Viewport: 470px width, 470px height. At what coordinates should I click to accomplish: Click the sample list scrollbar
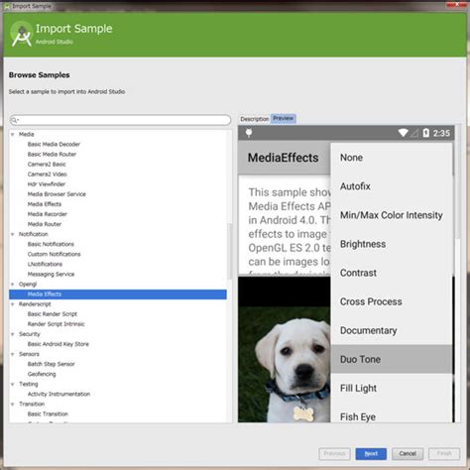tap(230, 251)
